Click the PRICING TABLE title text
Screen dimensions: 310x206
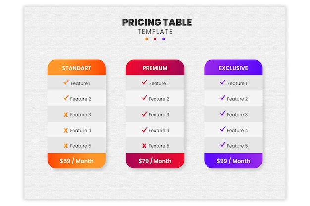pyautogui.click(x=157, y=22)
